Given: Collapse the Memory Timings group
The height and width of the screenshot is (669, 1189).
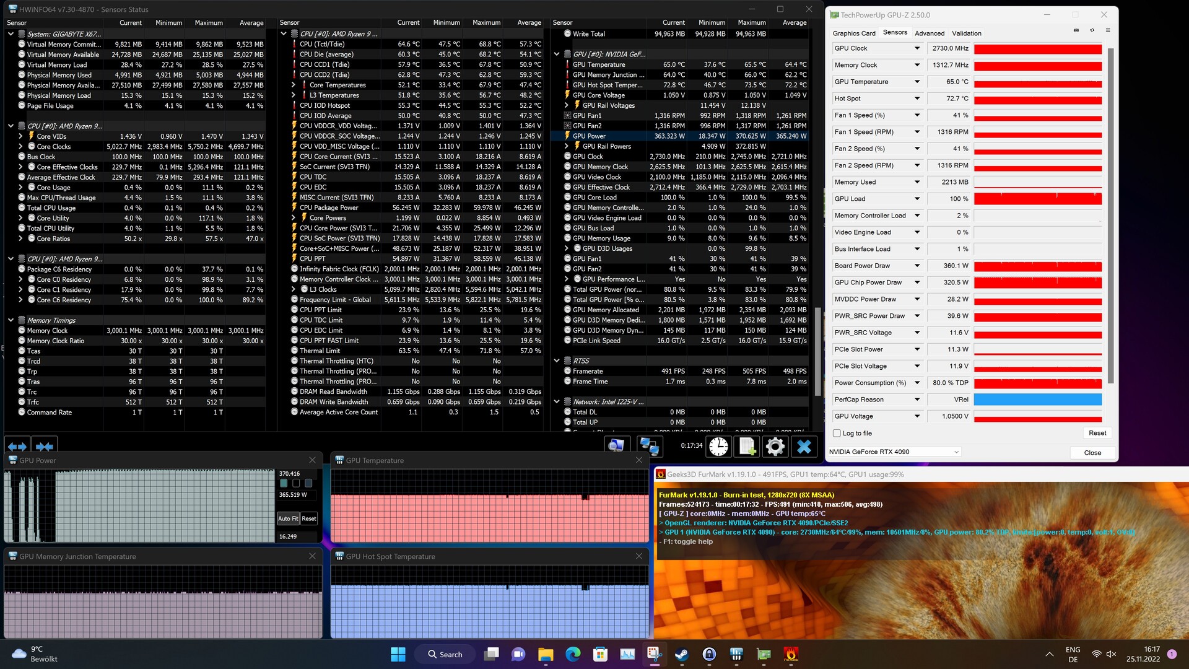Looking at the screenshot, I should click(x=11, y=320).
